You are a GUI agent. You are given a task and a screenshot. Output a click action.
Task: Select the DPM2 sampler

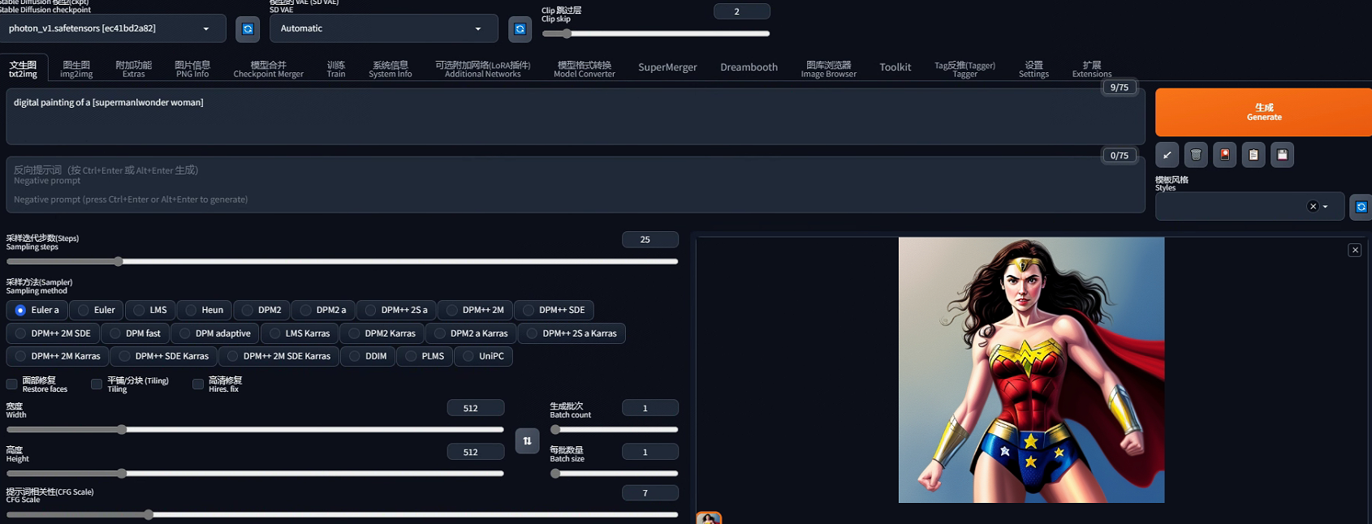point(261,310)
